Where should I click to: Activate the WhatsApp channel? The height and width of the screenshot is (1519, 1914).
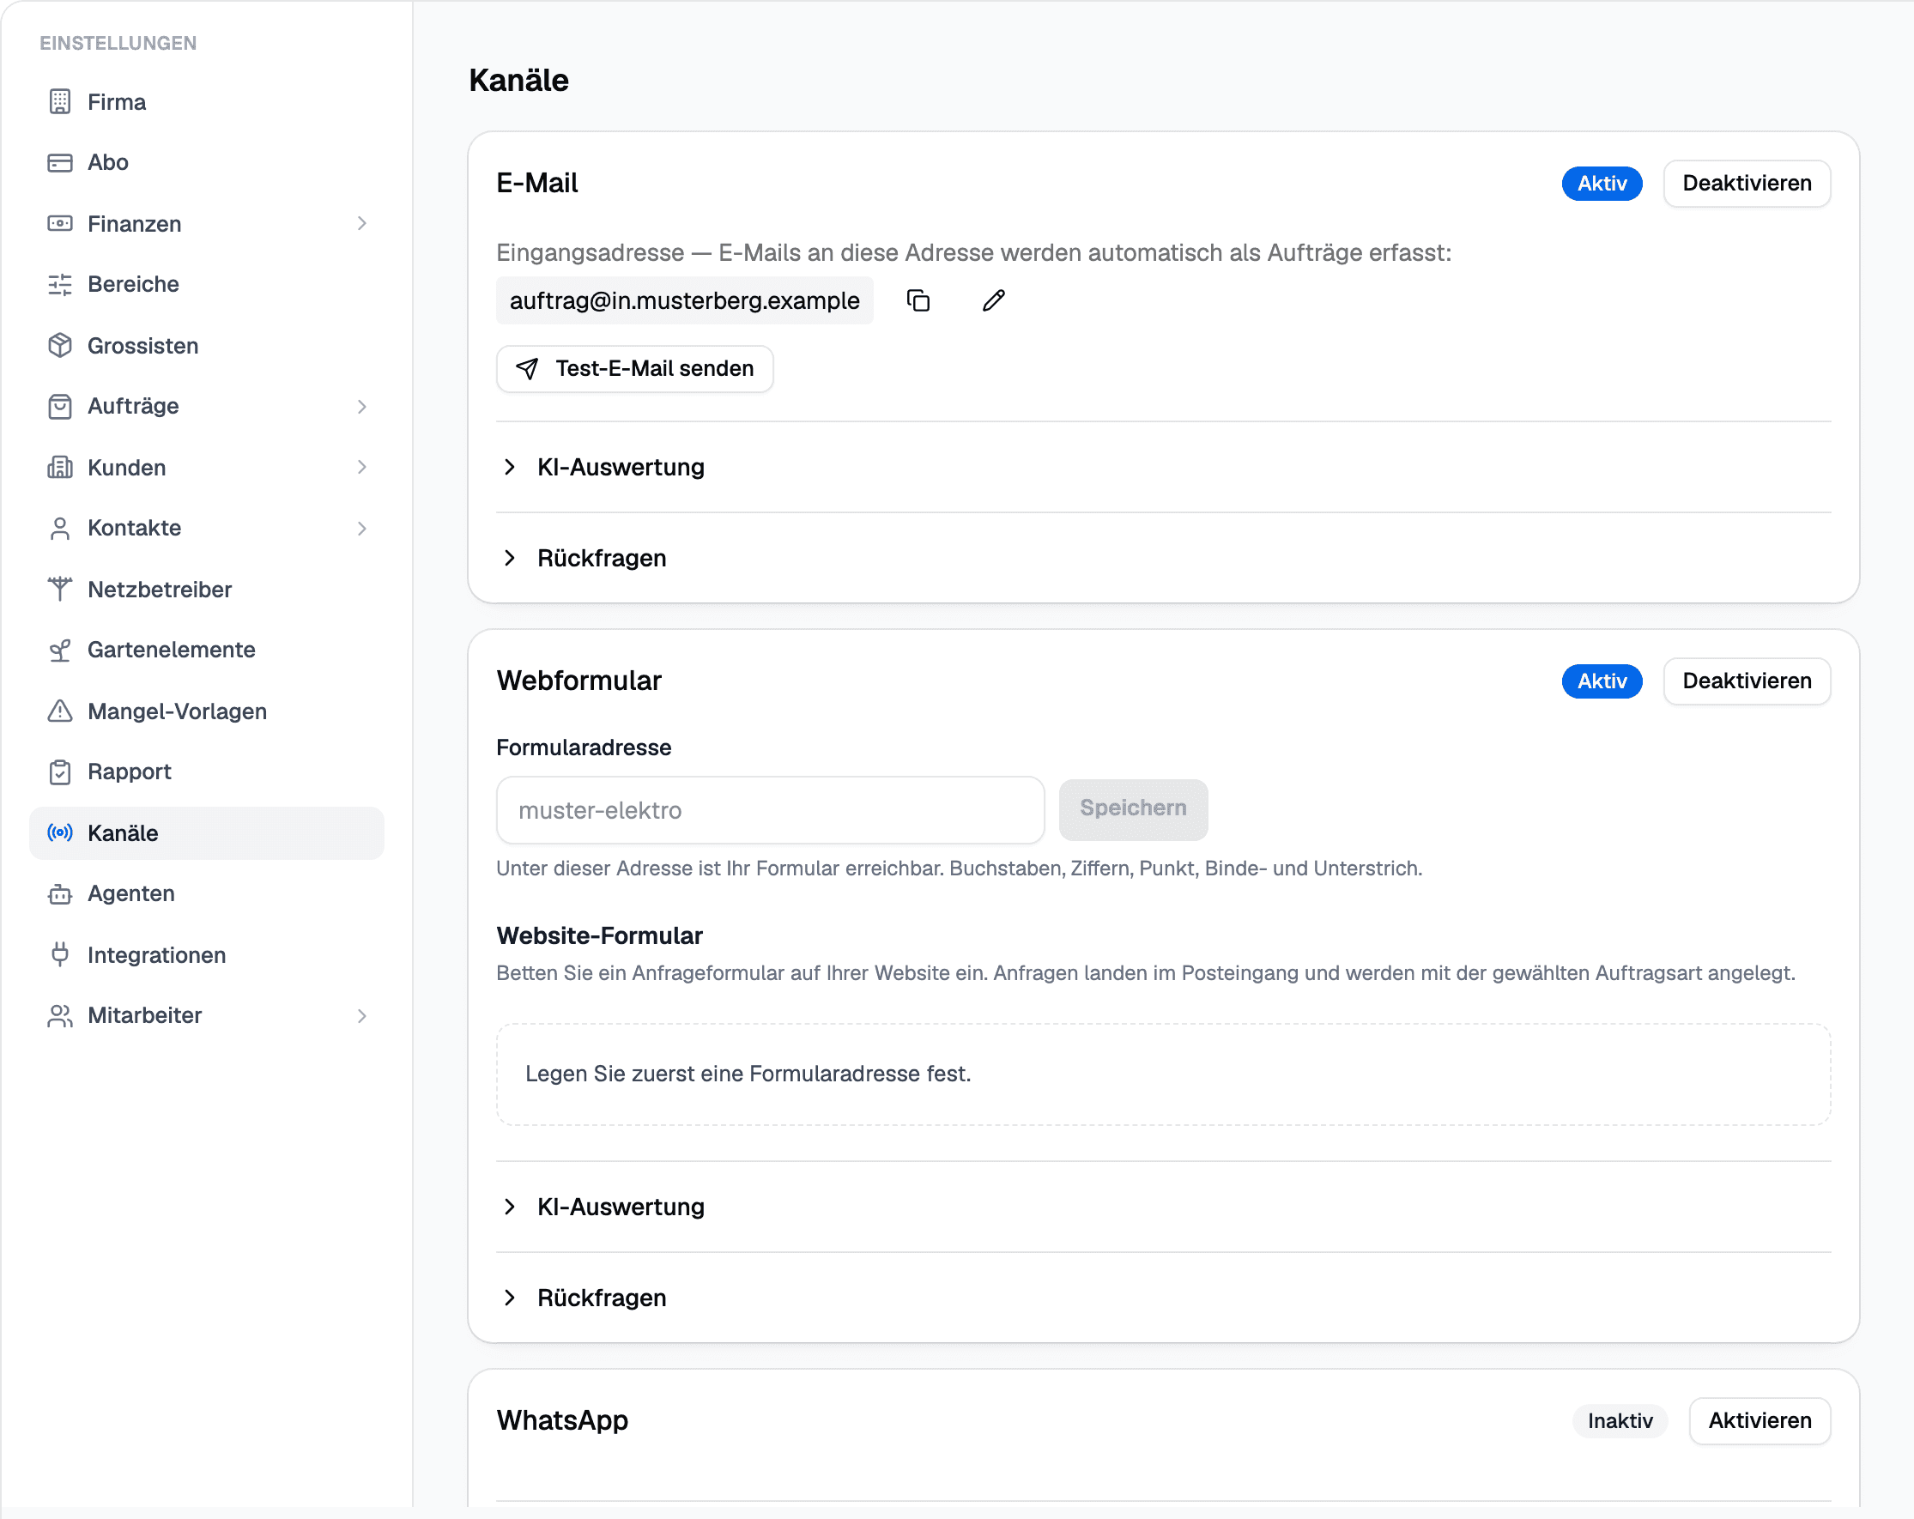(x=1759, y=1420)
